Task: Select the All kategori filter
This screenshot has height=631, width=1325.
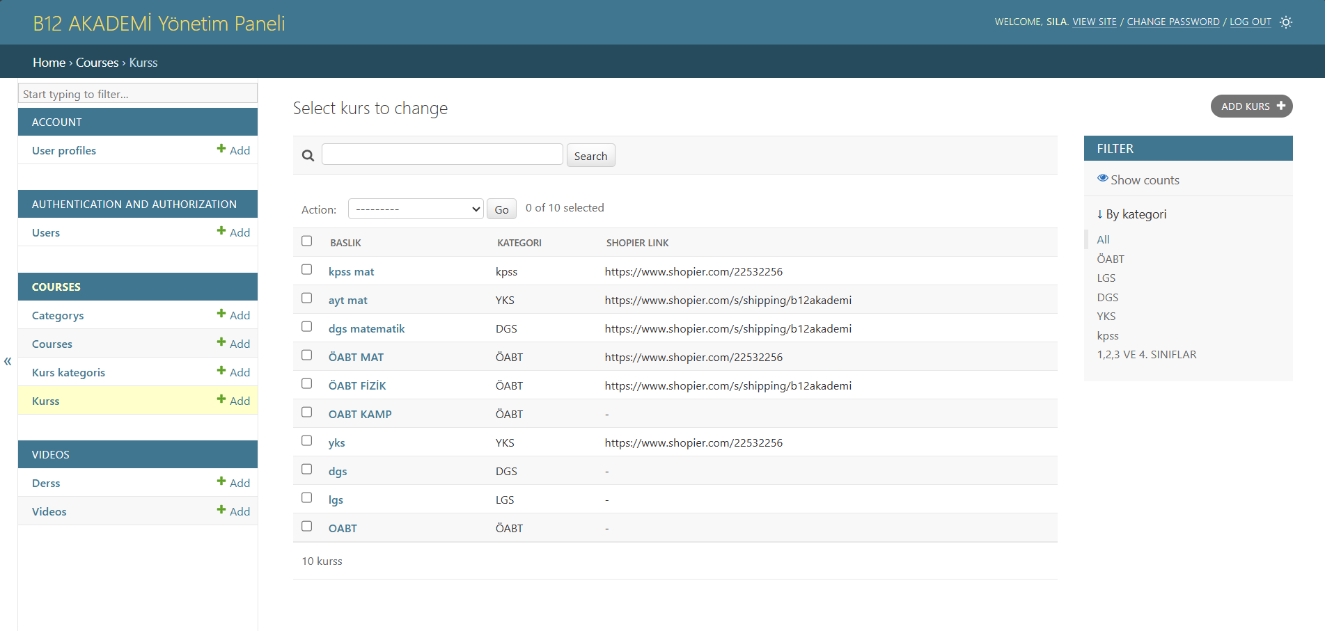Action: click(1103, 239)
